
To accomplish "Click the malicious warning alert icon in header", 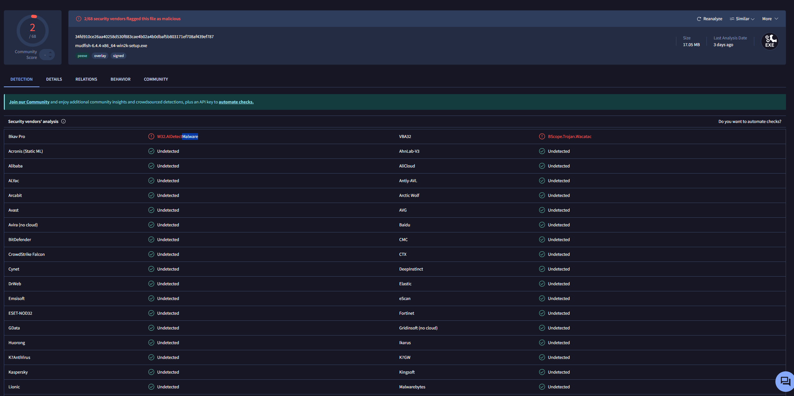I will click(79, 19).
